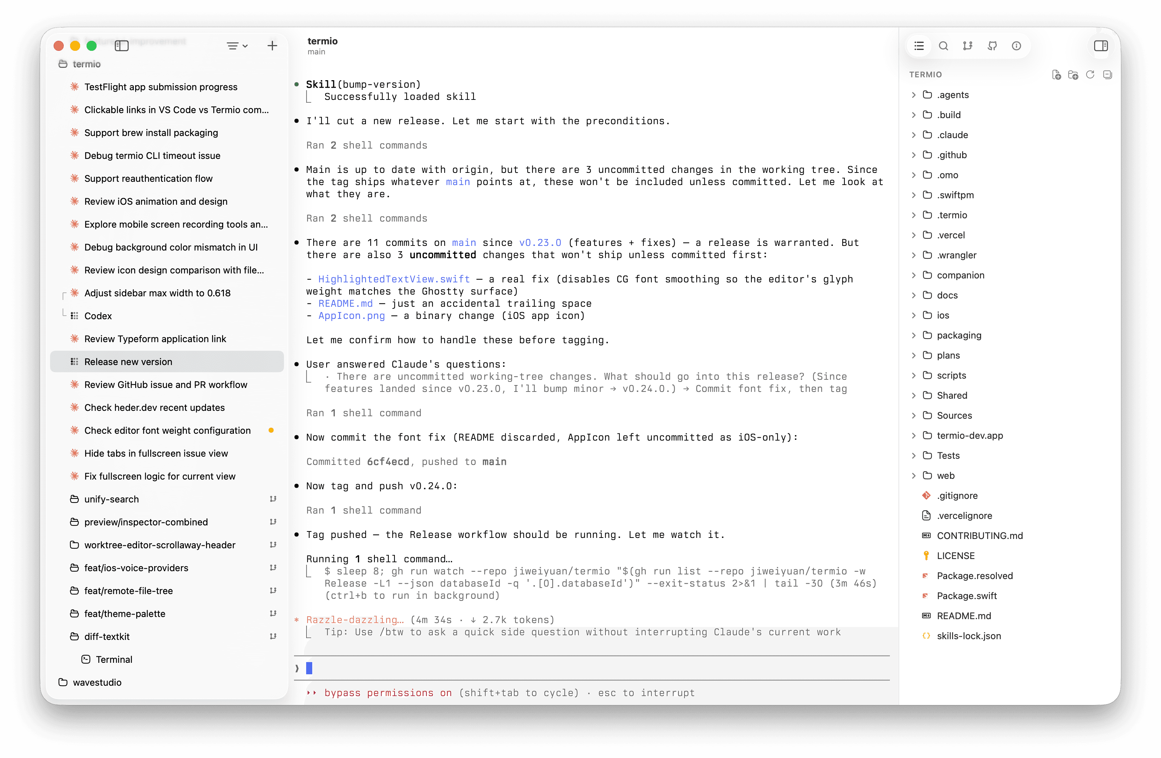Expand the .swiftpm folder
Image resolution: width=1161 pixels, height=758 pixels.
[x=914, y=195]
